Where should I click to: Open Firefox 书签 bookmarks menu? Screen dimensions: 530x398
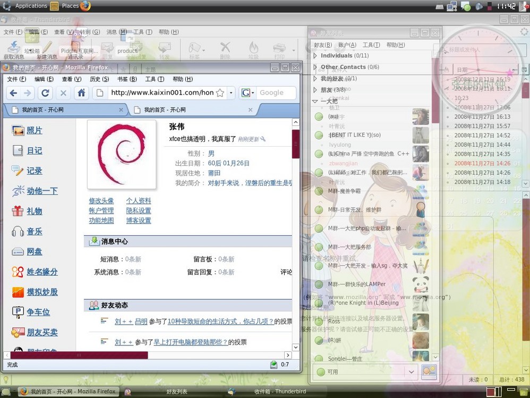point(127,79)
